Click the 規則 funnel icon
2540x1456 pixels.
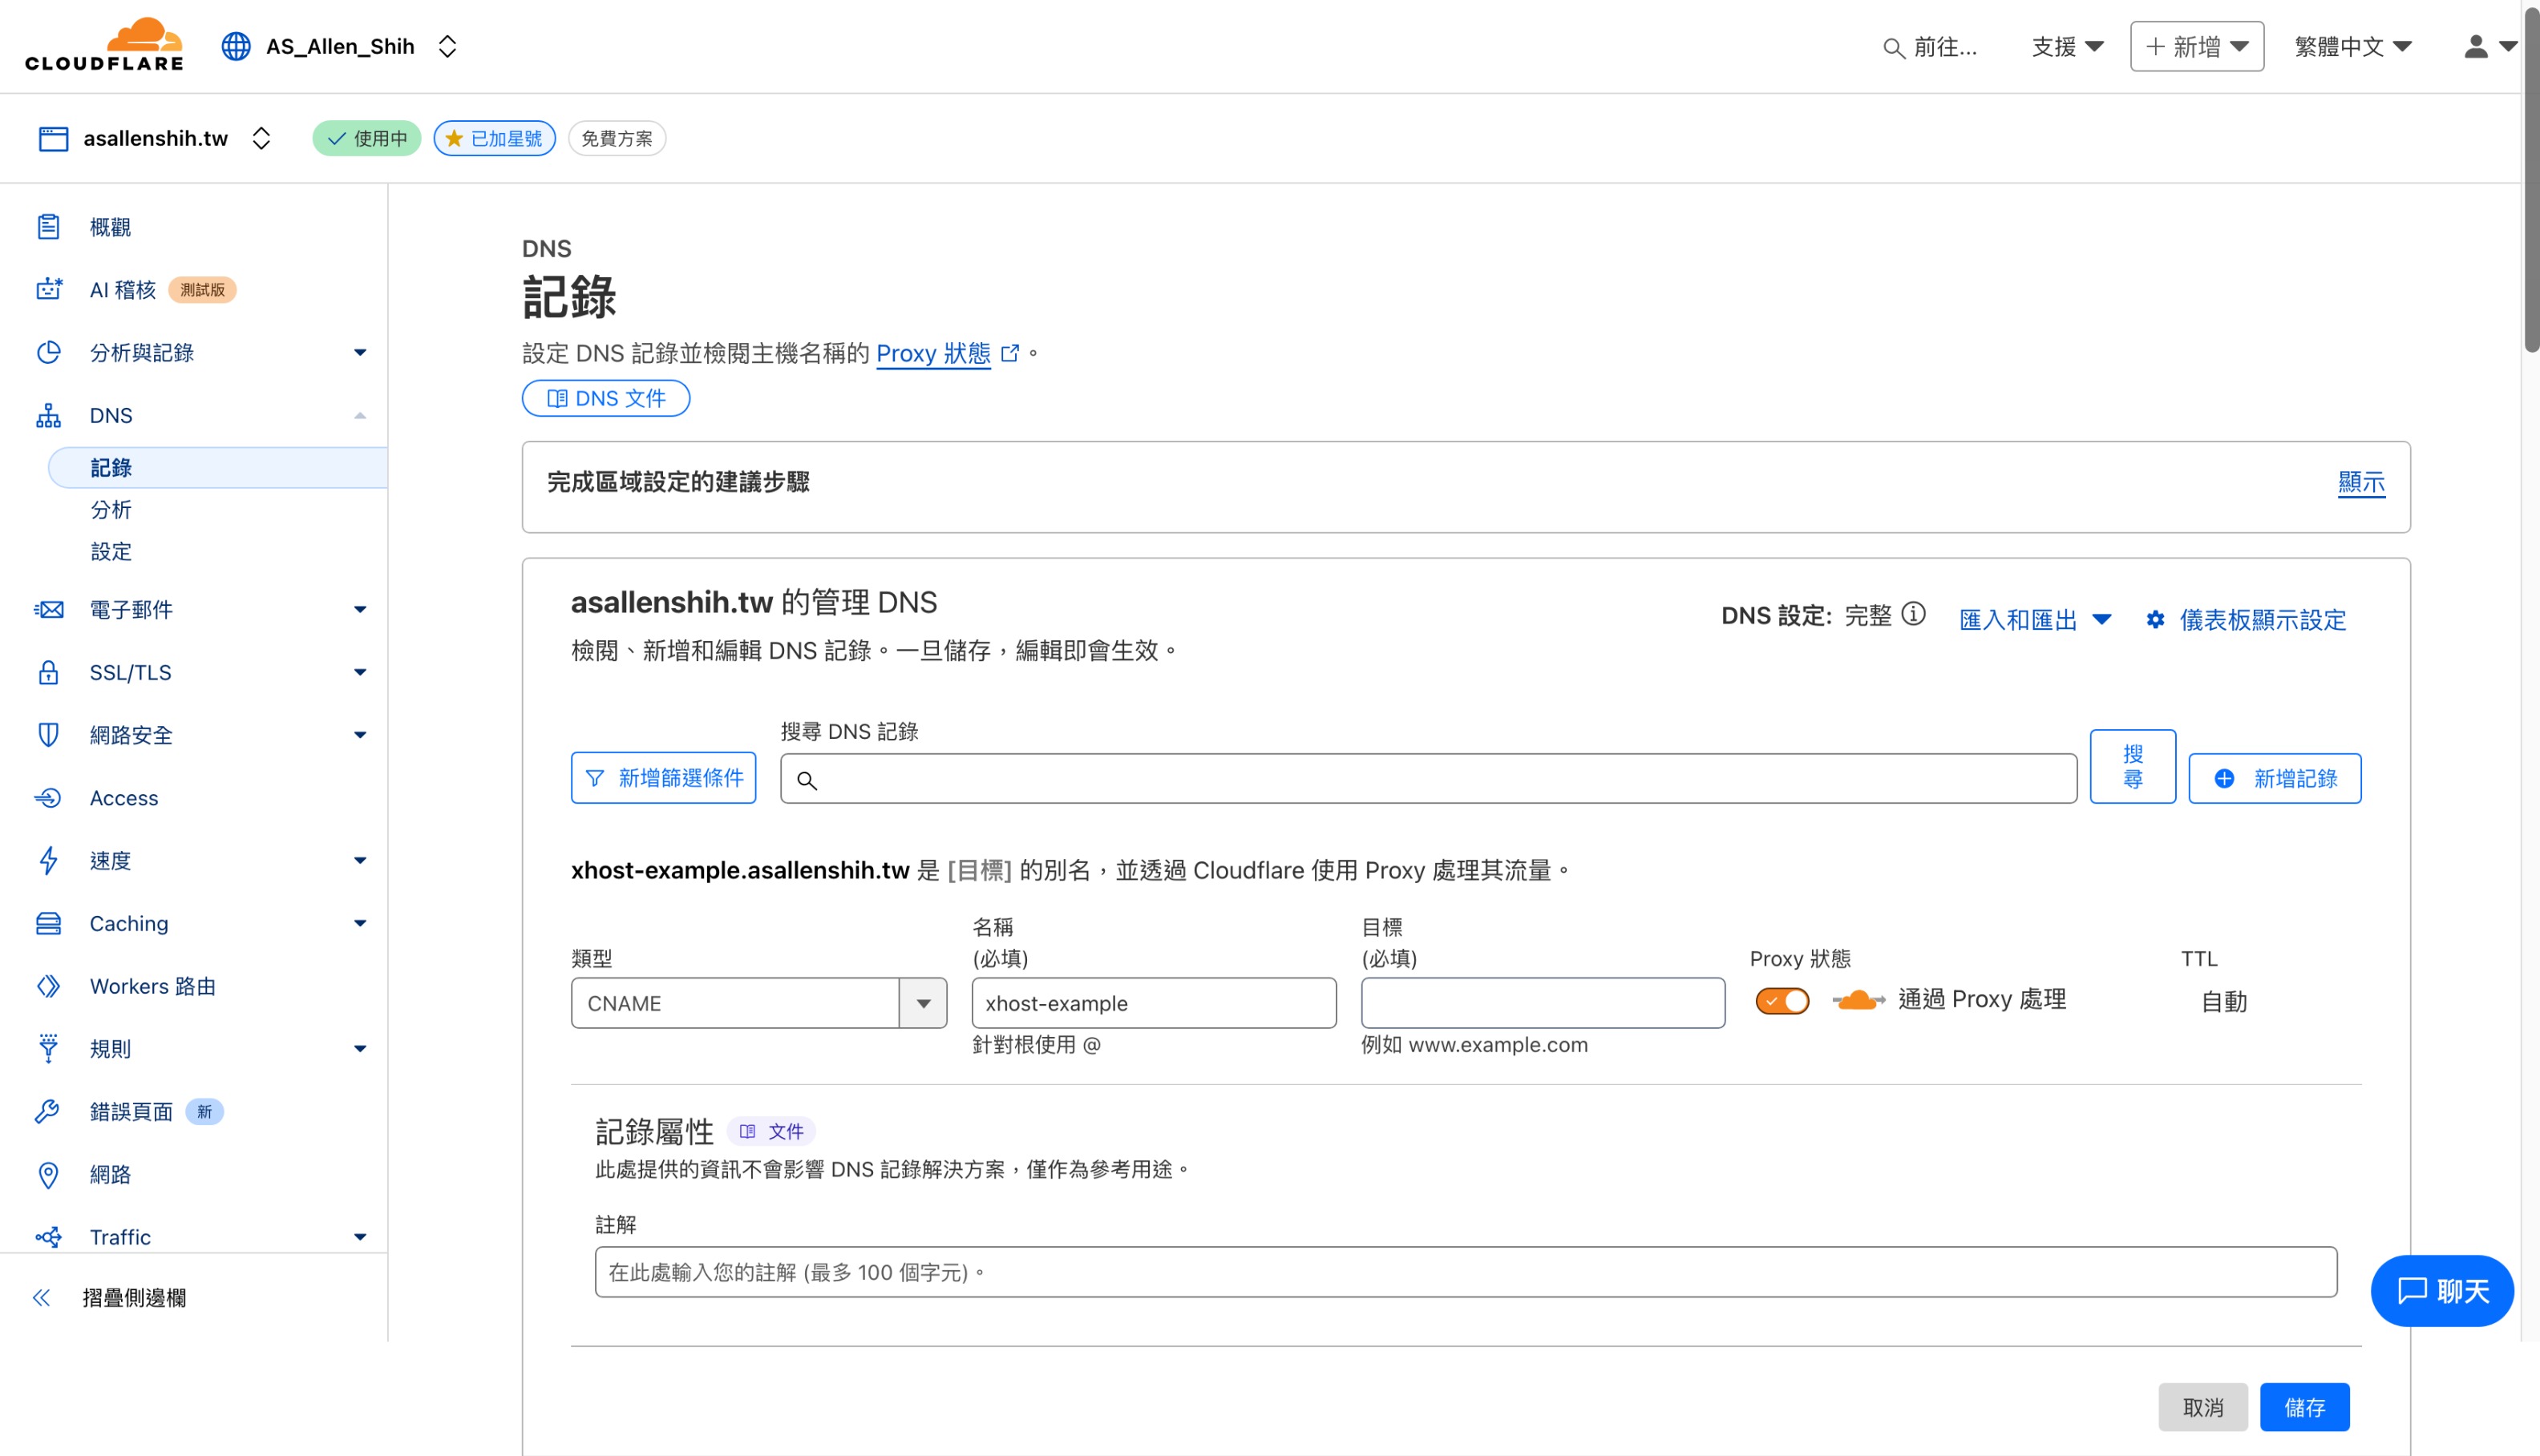pos(48,1049)
